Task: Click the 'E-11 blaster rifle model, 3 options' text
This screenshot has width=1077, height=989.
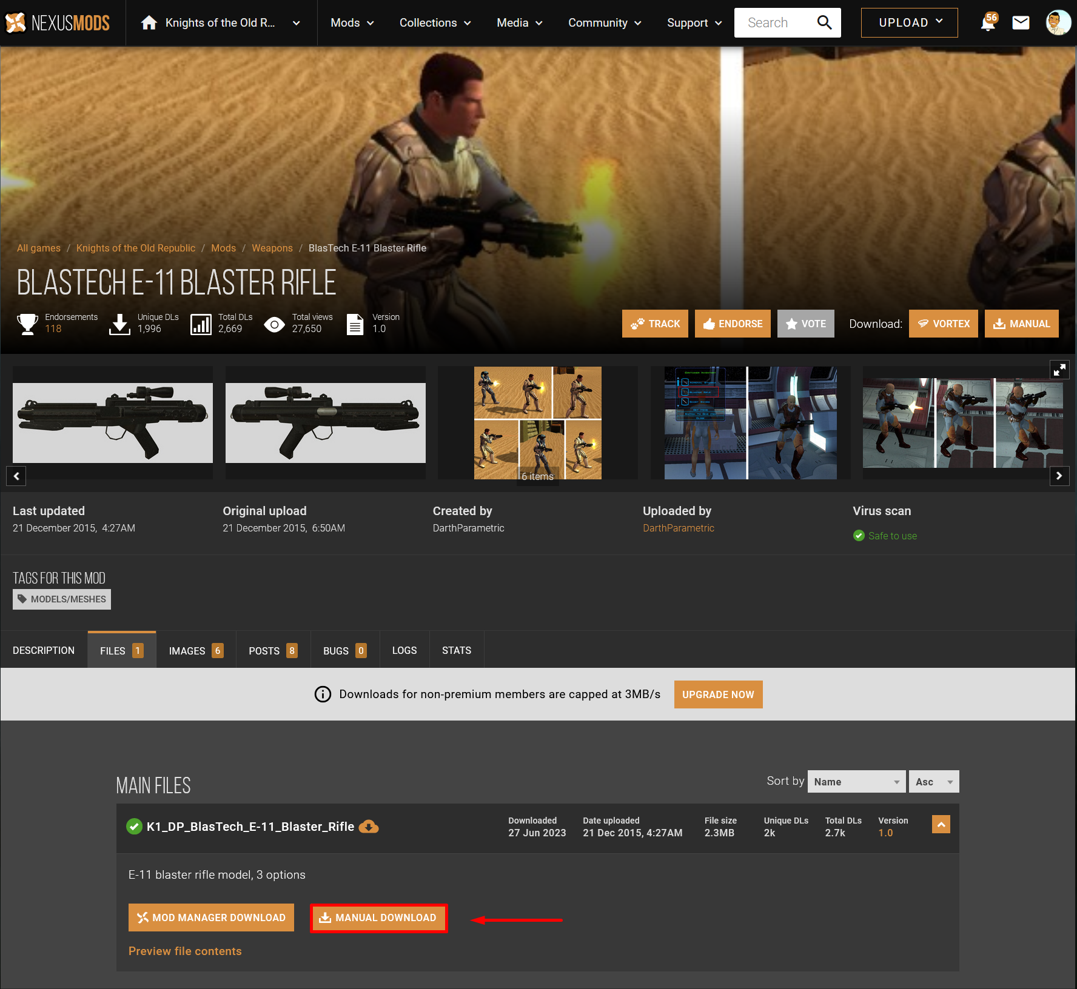Action: point(217,874)
